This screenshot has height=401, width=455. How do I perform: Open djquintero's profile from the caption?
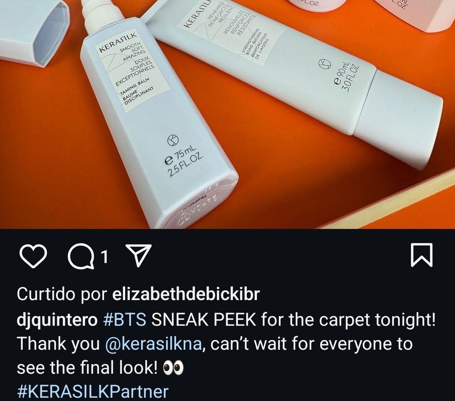(x=57, y=320)
